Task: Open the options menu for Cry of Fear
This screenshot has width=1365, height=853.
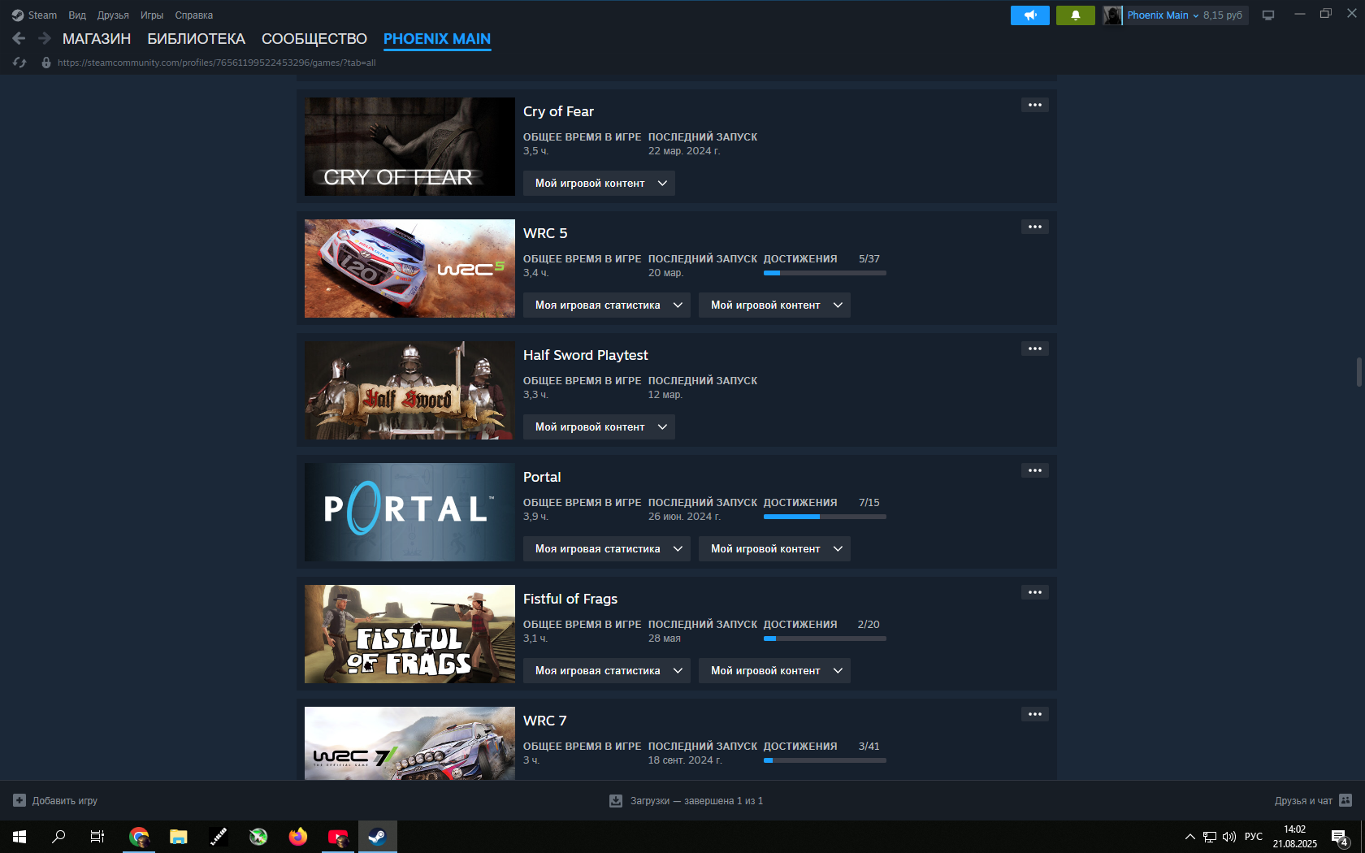Action: click(1034, 105)
